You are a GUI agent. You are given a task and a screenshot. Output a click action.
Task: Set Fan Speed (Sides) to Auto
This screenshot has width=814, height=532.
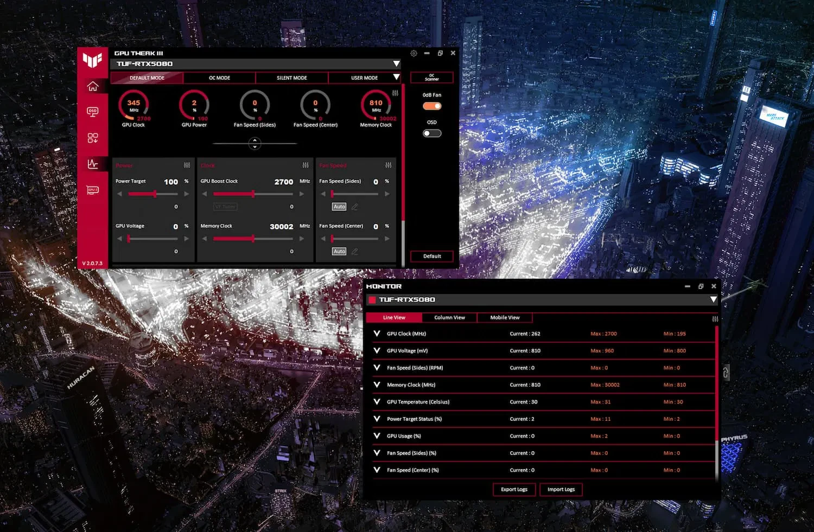tap(339, 206)
